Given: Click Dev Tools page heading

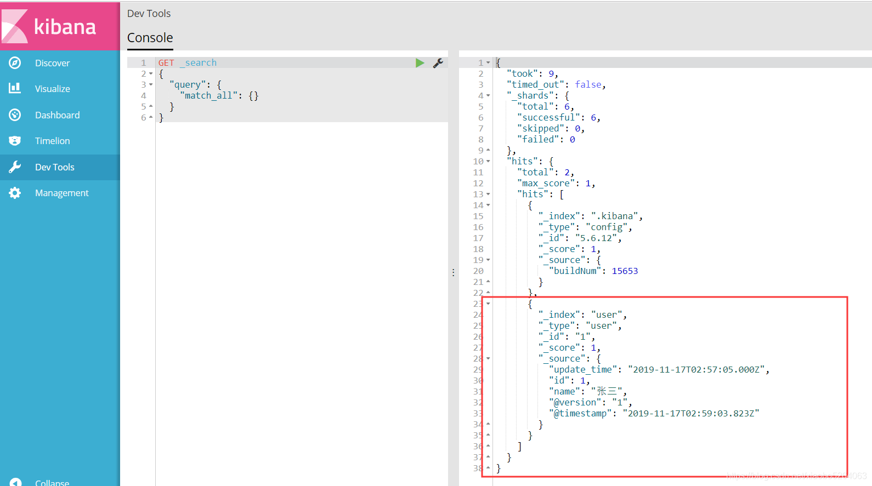Looking at the screenshot, I should click(149, 14).
